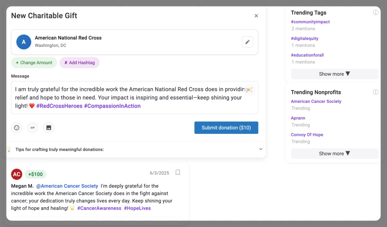Click the Add Hashtag chip

coord(79,63)
